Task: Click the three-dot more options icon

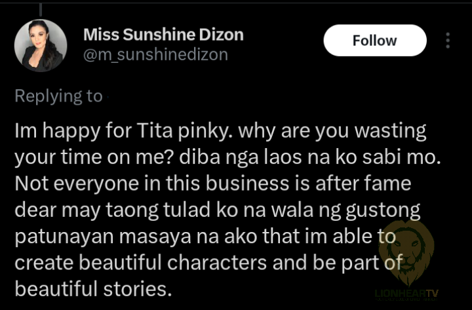Action: [448, 41]
